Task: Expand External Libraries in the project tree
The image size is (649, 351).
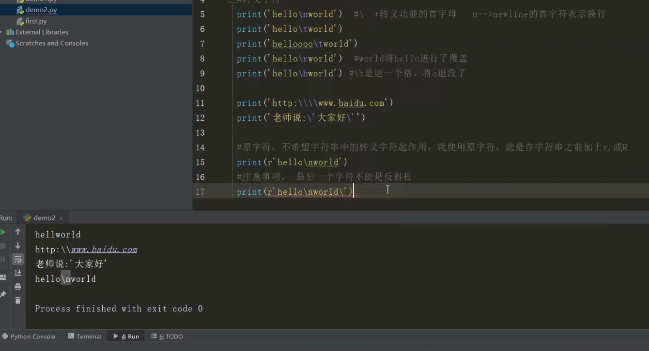Action: click(2, 32)
